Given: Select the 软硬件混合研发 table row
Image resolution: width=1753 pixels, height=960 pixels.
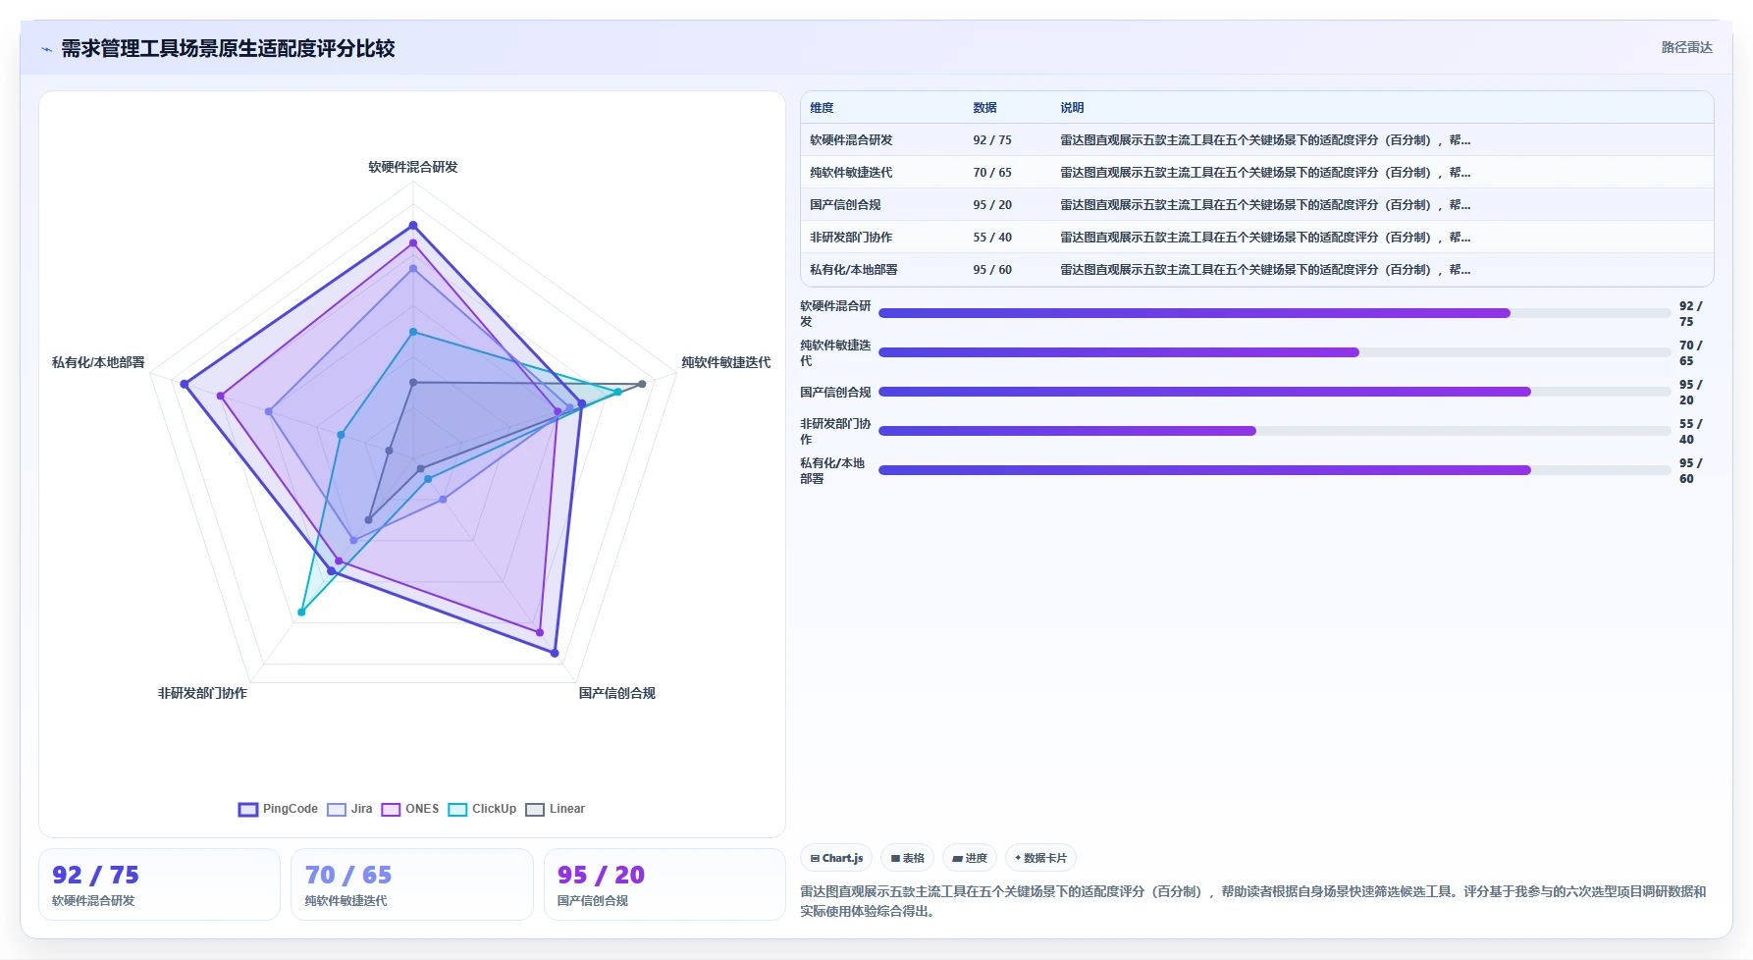Looking at the screenshot, I should pos(1257,140).
